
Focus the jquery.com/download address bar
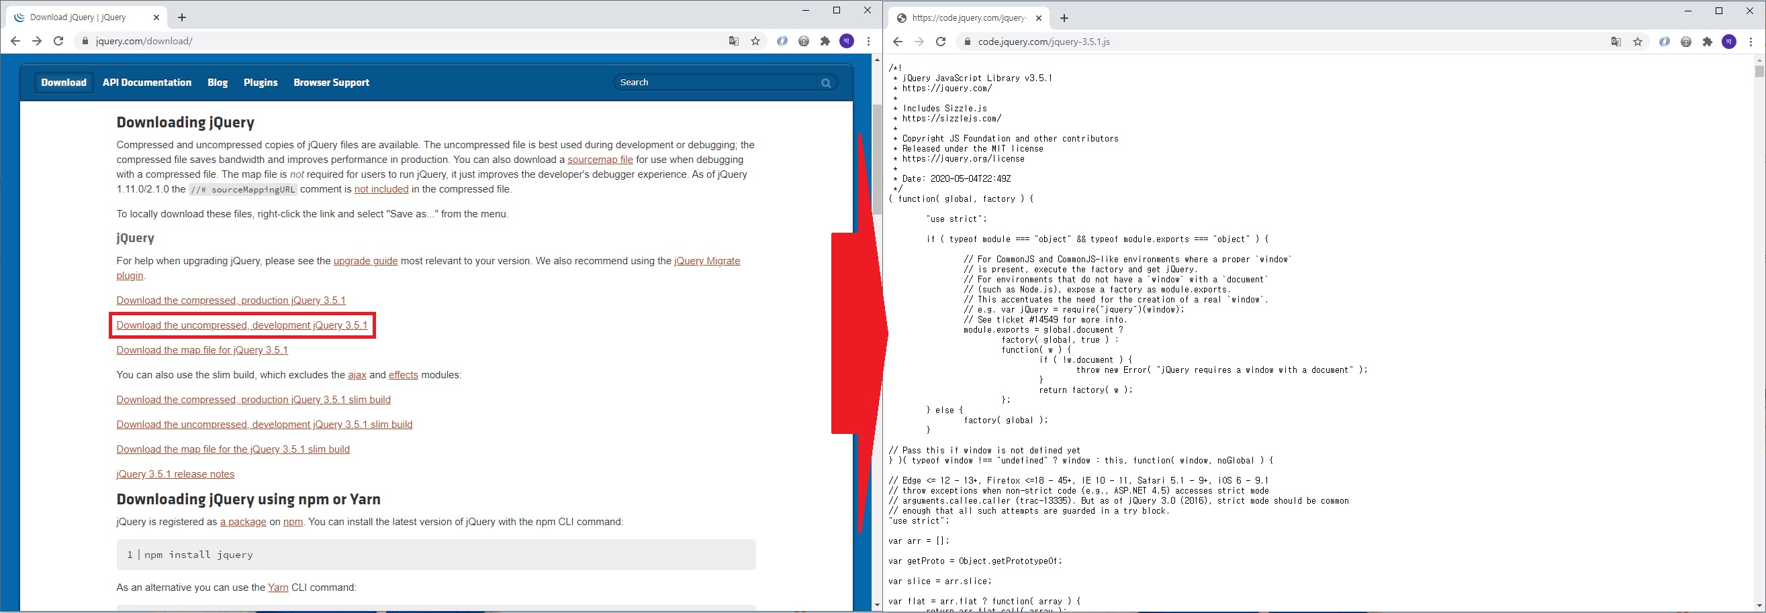click(x=404, y=41)
